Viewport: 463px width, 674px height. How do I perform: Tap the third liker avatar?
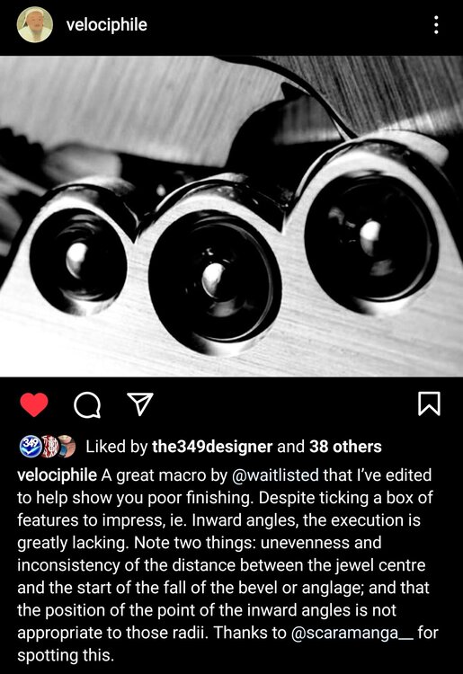67,447
